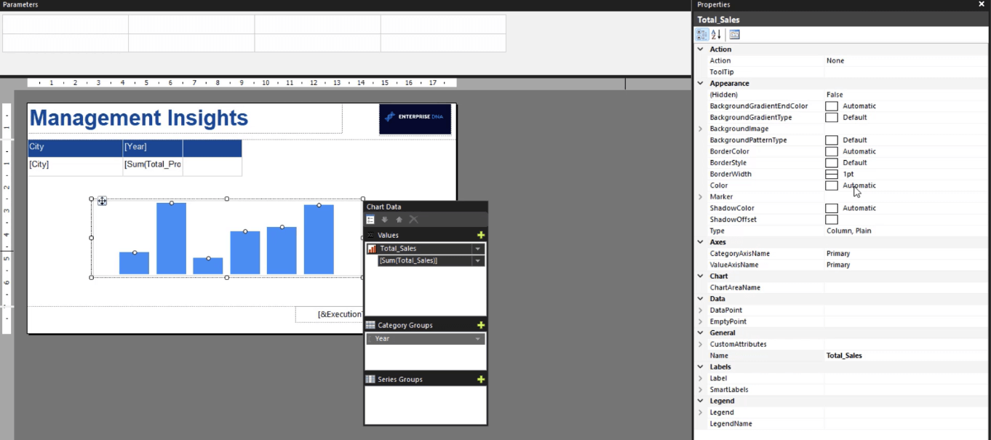This screenshot has width=991, height=440.
Task: Expand the SmartLabels property
Action: 701,390
